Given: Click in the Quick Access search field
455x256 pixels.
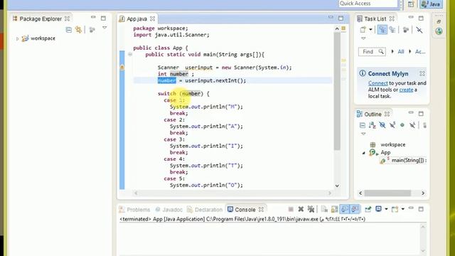Looking at the screenshot, I should 368,4.
